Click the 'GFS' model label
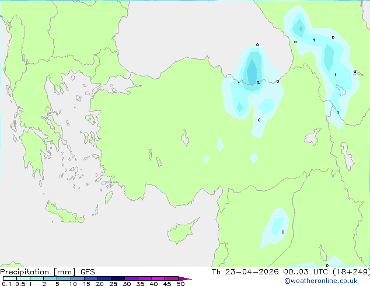Screen dimensions: 370x286 pos(88,272)
